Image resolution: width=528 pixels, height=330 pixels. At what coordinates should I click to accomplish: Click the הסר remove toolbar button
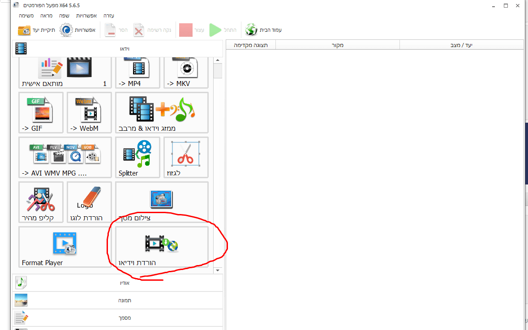click(116, 30)
